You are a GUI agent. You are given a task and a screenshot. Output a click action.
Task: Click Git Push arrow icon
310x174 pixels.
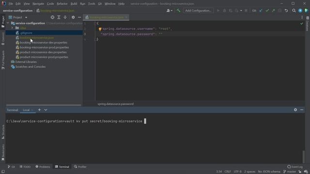273,11
